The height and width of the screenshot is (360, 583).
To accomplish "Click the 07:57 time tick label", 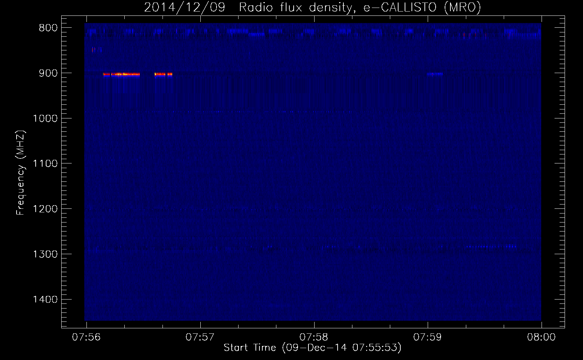I will [200, 337].
